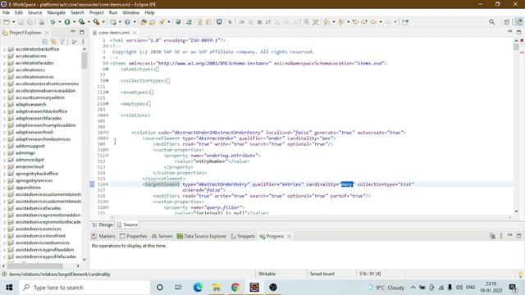This screenshot has width=525, height=295.
Task: Select the apparelstore project
Action: pyautogui.click(x=28, y=188)
